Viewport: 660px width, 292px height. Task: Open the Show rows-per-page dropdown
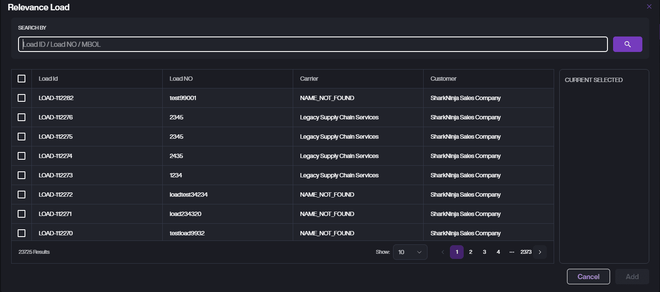tap(410, 252)
